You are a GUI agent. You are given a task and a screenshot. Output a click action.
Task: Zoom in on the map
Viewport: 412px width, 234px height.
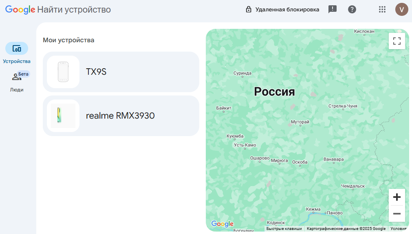pyautogui.click(x=397, y=197)
